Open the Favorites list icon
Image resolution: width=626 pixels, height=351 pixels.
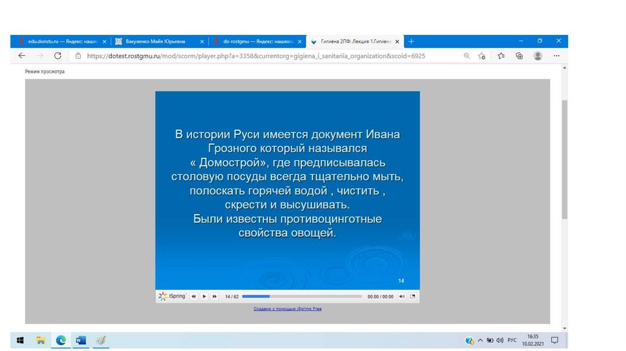501,56
